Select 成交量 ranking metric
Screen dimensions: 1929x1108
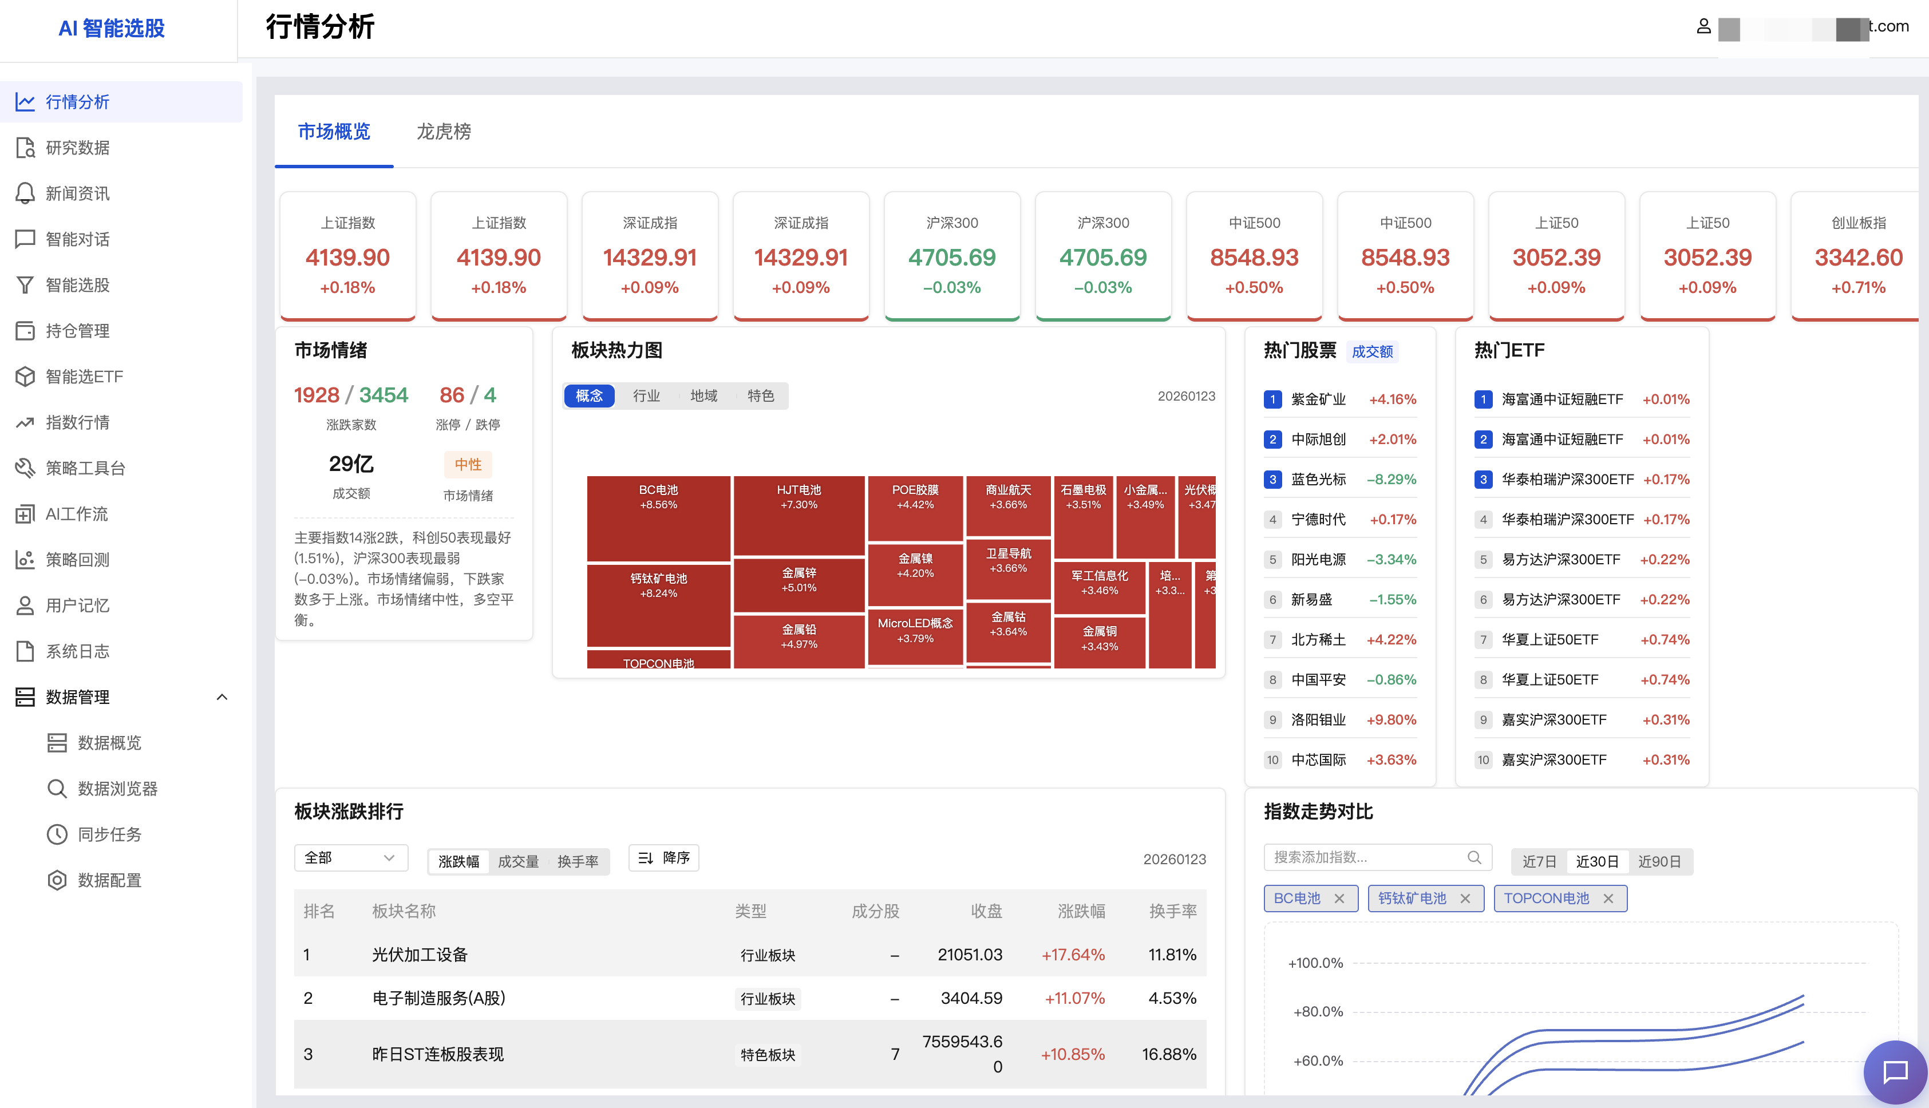point(518,861)
